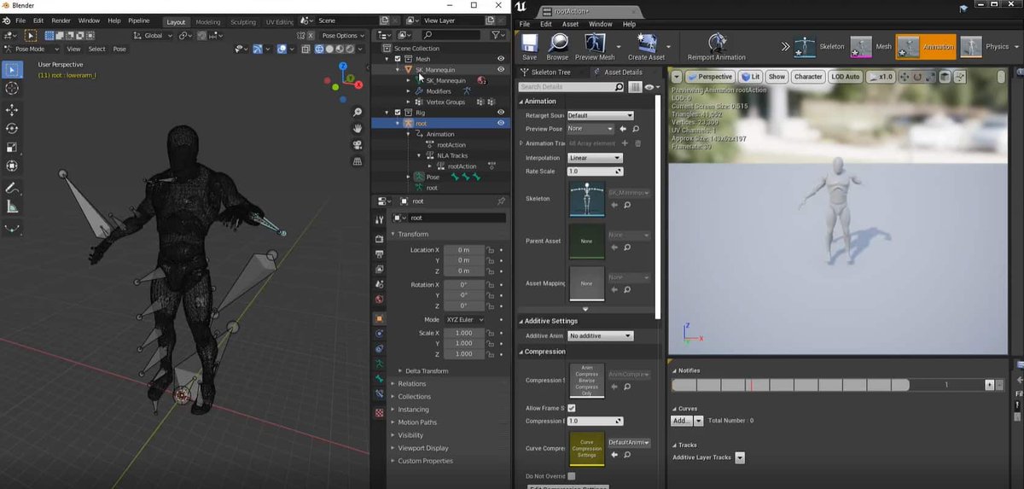
Task: Switch to Skeleton editor mode
Action: (819, 47)
